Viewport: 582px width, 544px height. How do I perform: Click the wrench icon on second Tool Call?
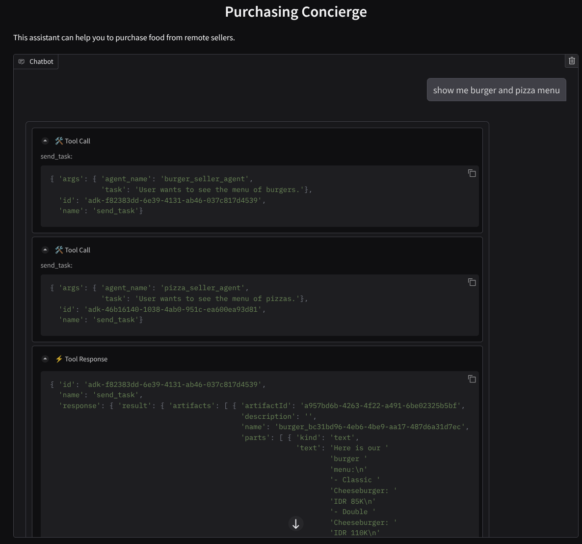pos(59,250)
